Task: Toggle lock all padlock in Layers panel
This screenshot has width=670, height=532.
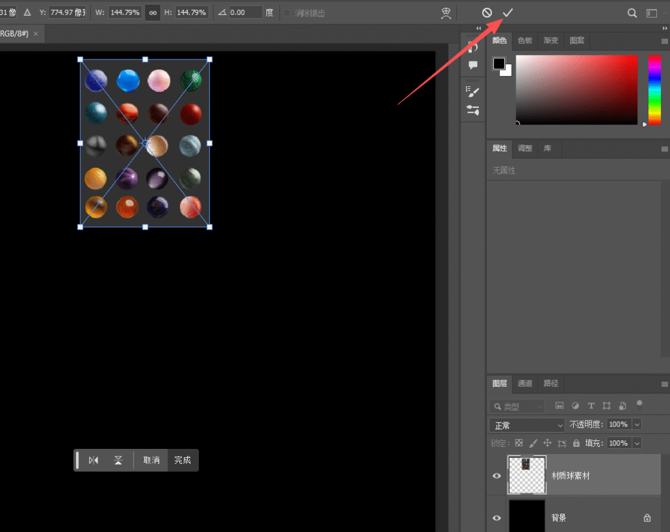Action: tap(576, 443)
